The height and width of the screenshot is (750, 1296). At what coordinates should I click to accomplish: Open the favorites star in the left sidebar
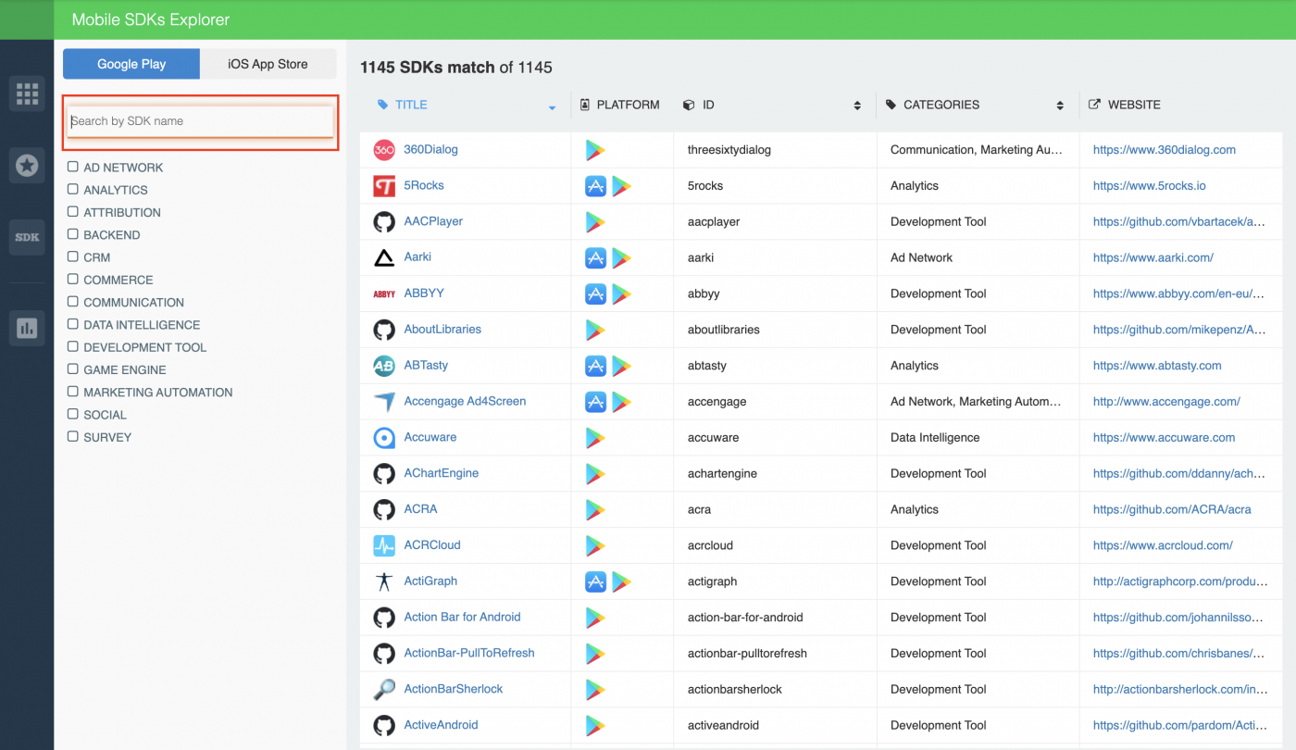tap(27, 165)
